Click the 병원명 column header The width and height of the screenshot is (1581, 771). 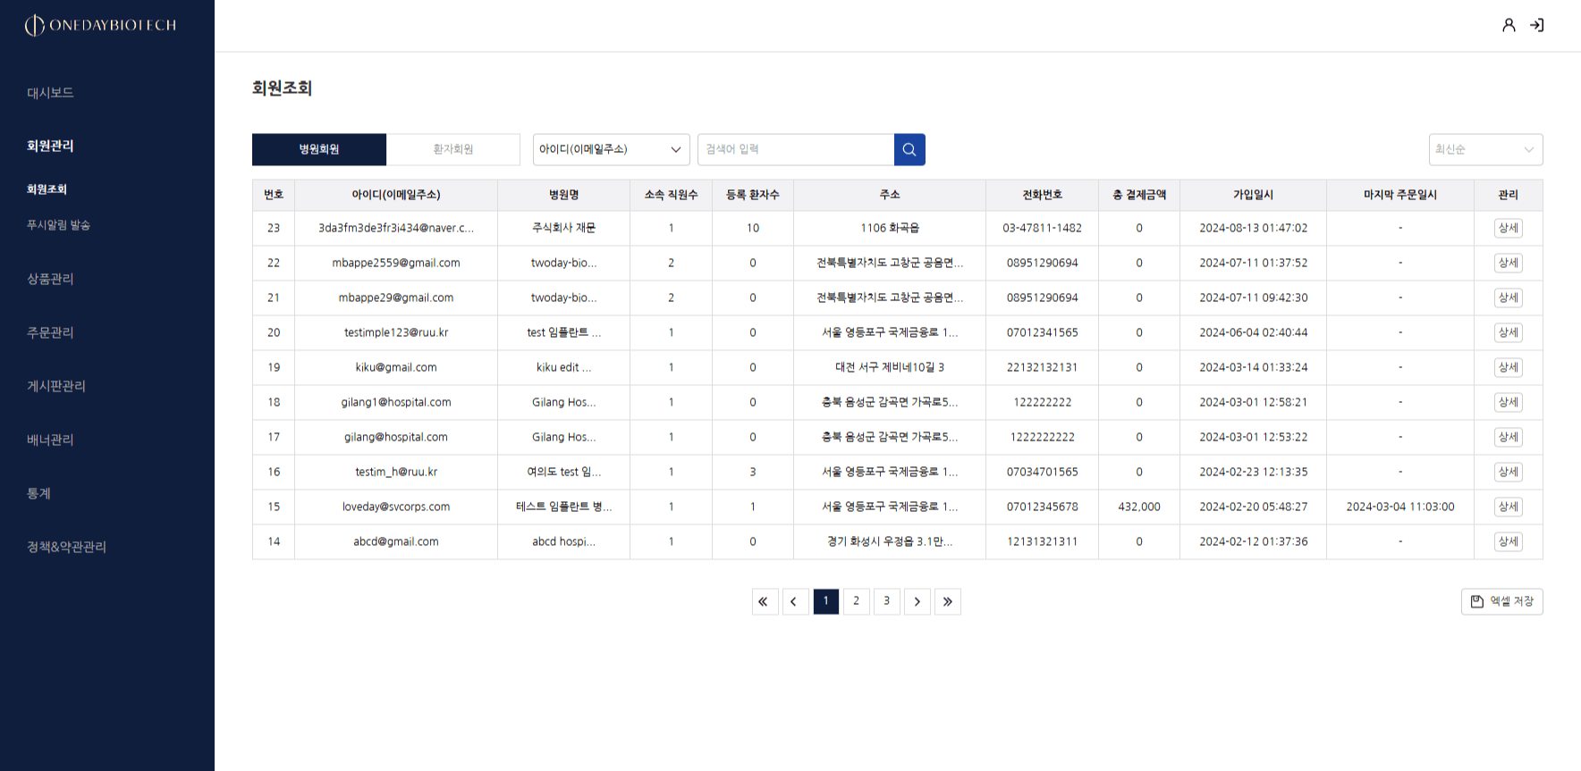pos(563,195)
